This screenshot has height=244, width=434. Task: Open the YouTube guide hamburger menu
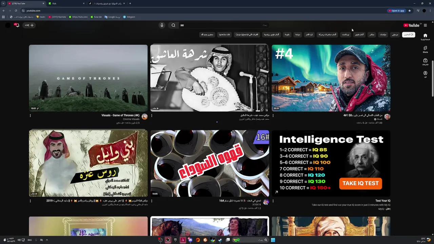coord(425,25)
